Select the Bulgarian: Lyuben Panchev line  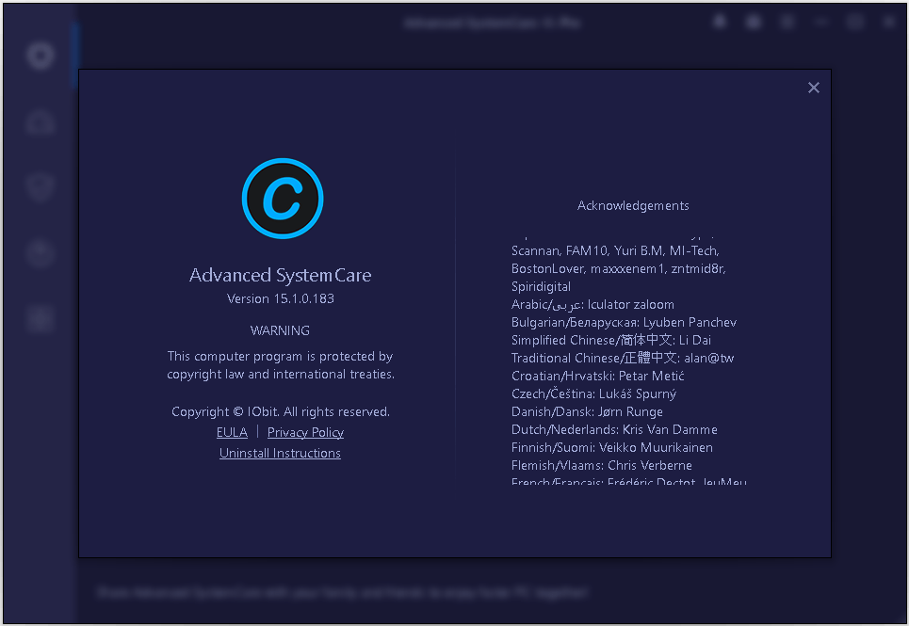coord(624,323)
